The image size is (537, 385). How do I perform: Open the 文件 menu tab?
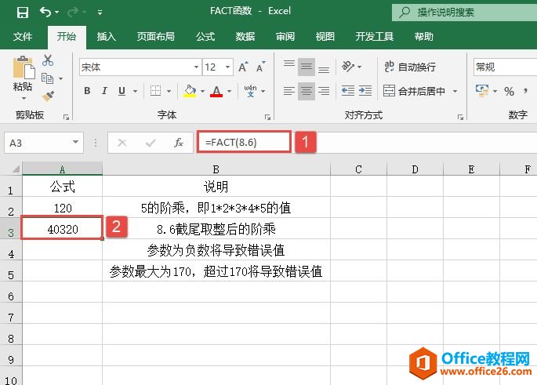pos(23,36)
